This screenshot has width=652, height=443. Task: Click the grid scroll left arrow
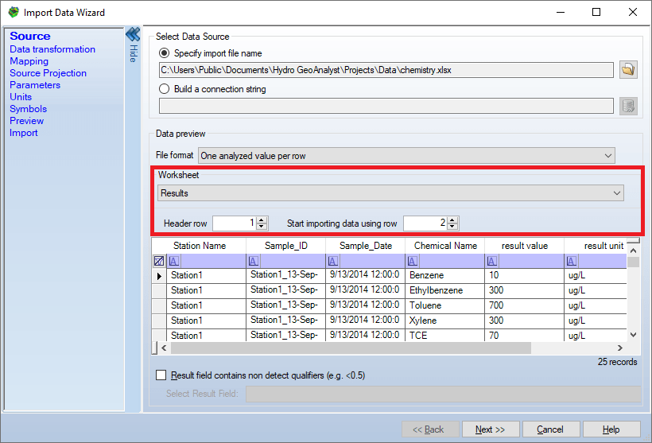[x=164, y=348]
